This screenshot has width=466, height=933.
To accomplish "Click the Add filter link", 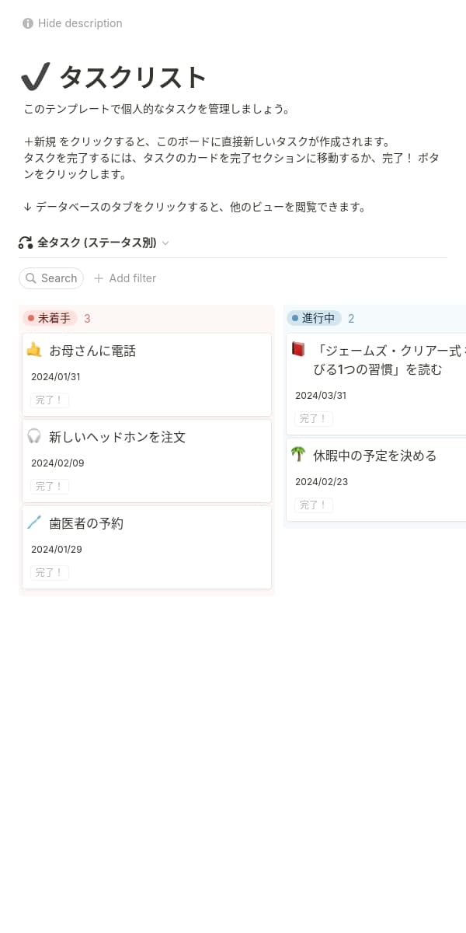I will [x=124, y=278].
